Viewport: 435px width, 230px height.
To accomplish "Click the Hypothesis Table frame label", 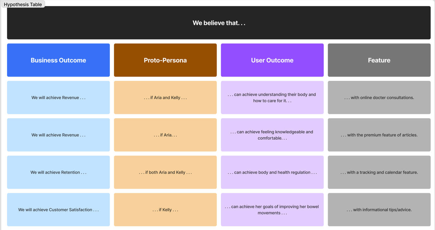I will coord(23,4).
